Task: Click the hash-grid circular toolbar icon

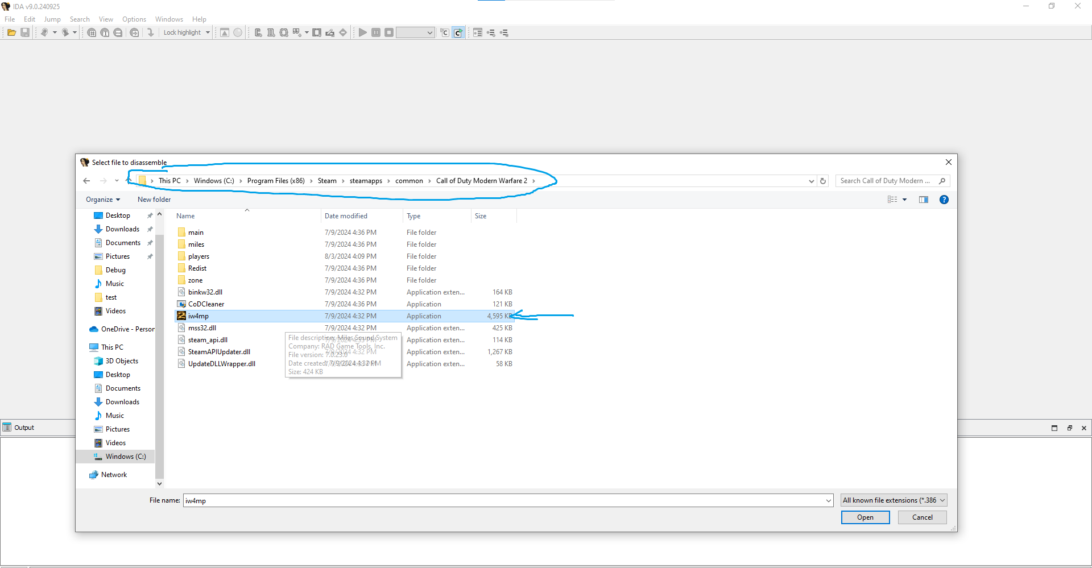Action: (92, 32)
